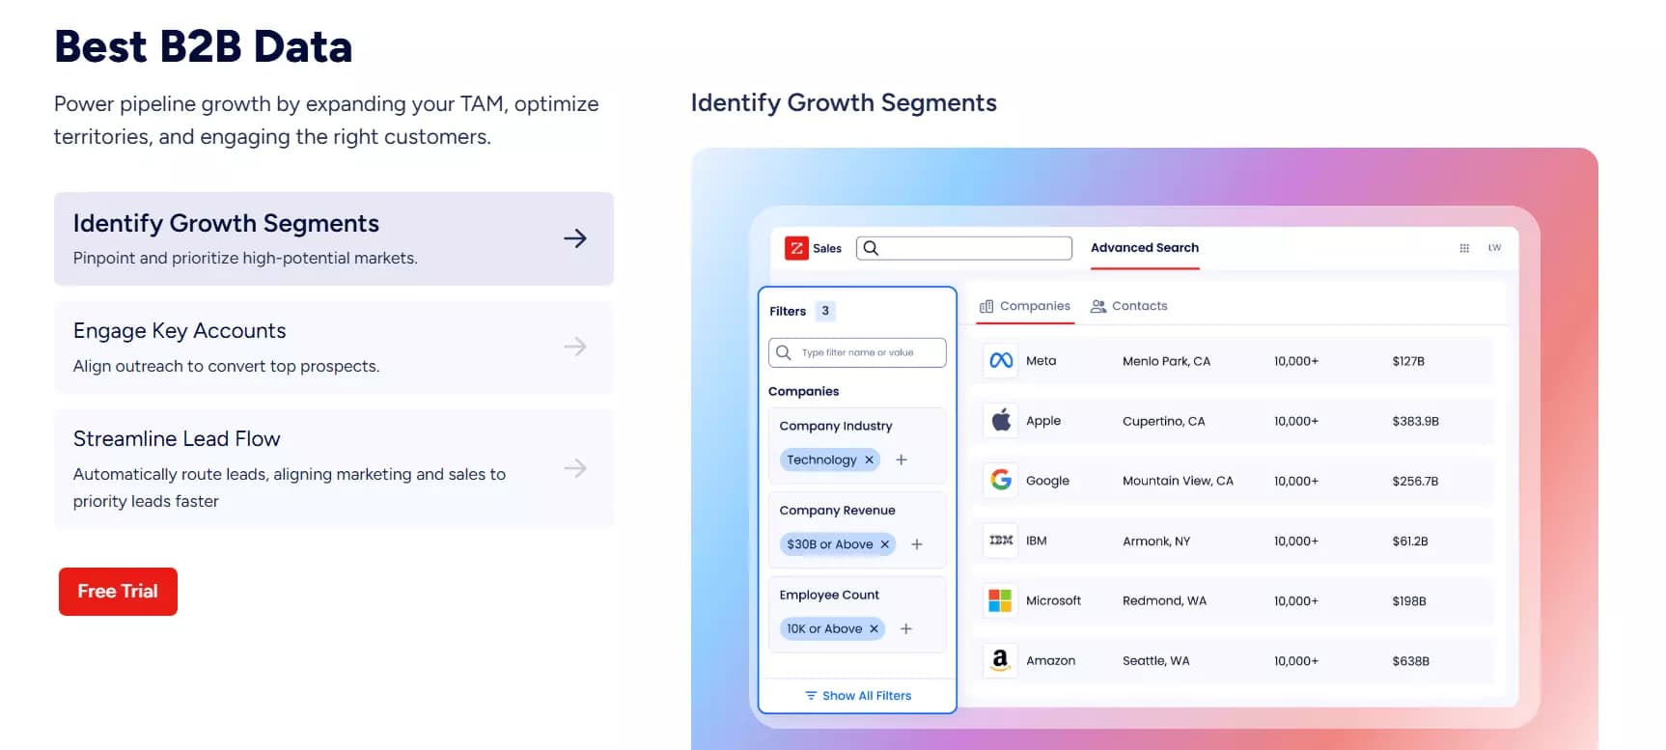The image size is (1666, 750).
Task: Open the Advanced Search tab
Action: pos(1145,248)
